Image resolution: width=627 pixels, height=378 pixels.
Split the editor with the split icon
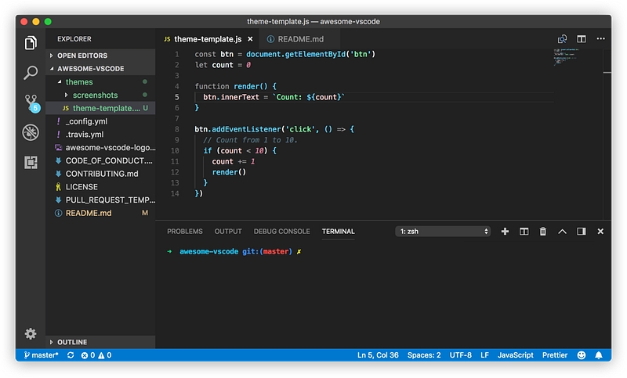pos(582,39)
